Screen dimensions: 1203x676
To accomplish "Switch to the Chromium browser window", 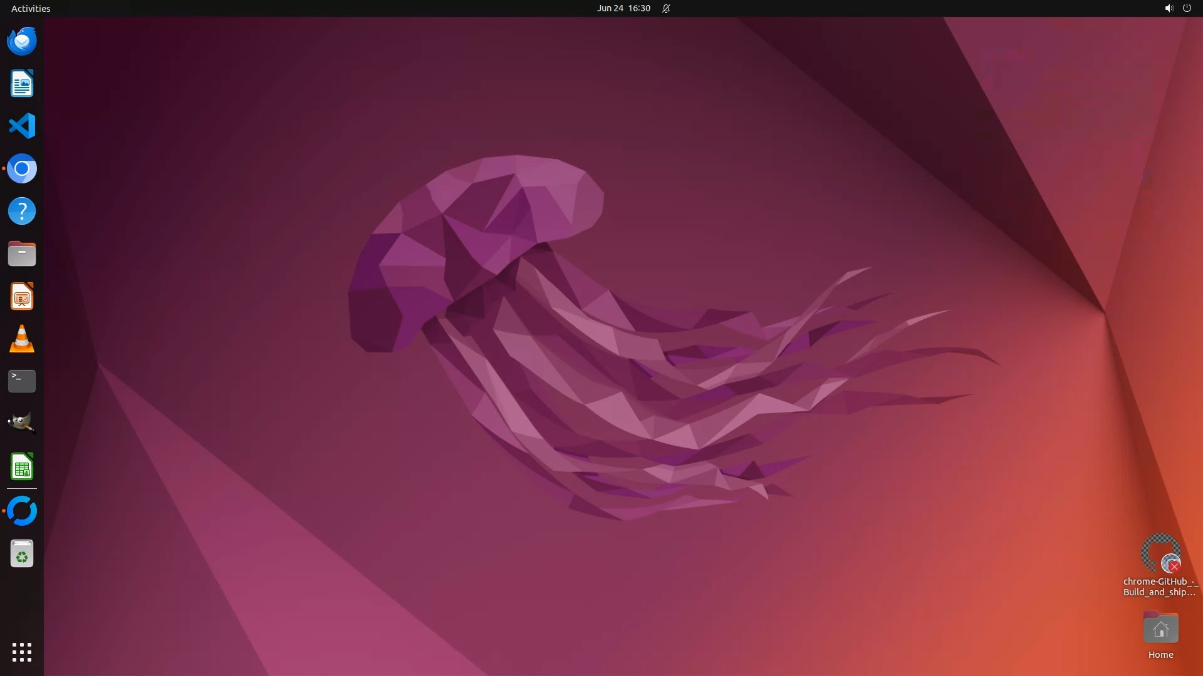I will (22, 168).
